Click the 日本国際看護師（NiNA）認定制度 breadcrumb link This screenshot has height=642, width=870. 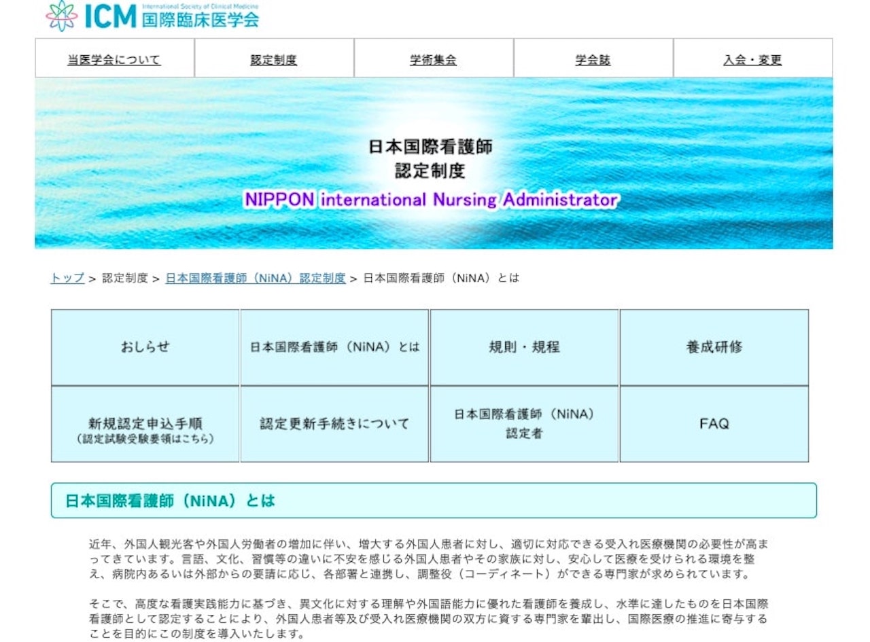coord(256,278)
